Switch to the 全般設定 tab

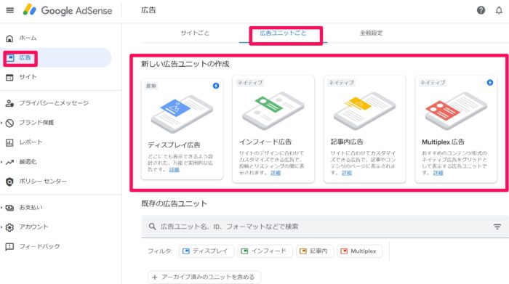pos(372,33)
